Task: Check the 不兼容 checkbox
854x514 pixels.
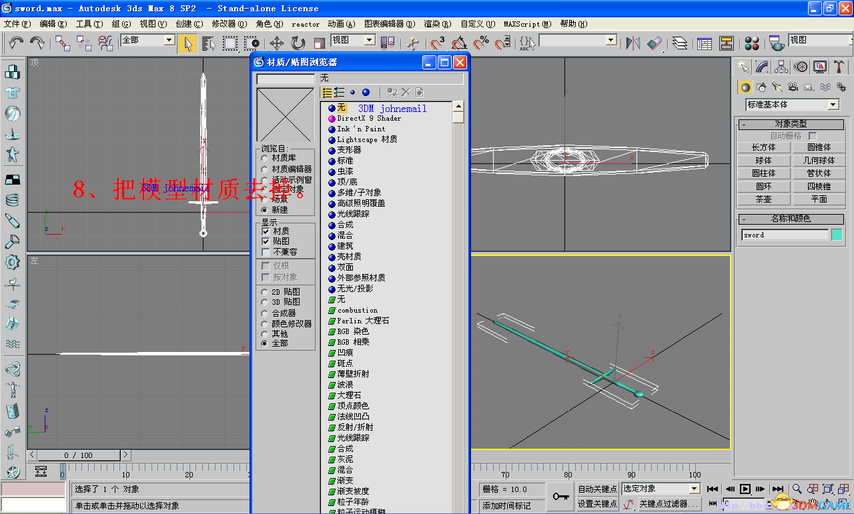Action: [266, 252]
